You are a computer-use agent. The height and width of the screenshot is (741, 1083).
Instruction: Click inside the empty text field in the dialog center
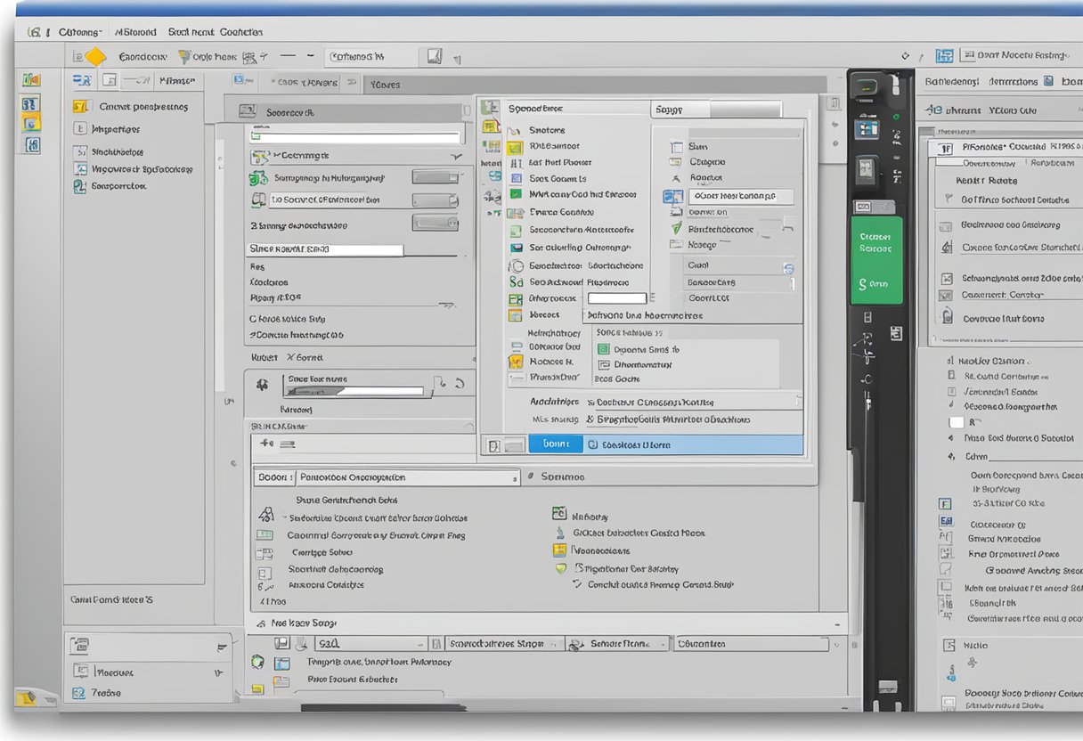click(x=615, y=297)
